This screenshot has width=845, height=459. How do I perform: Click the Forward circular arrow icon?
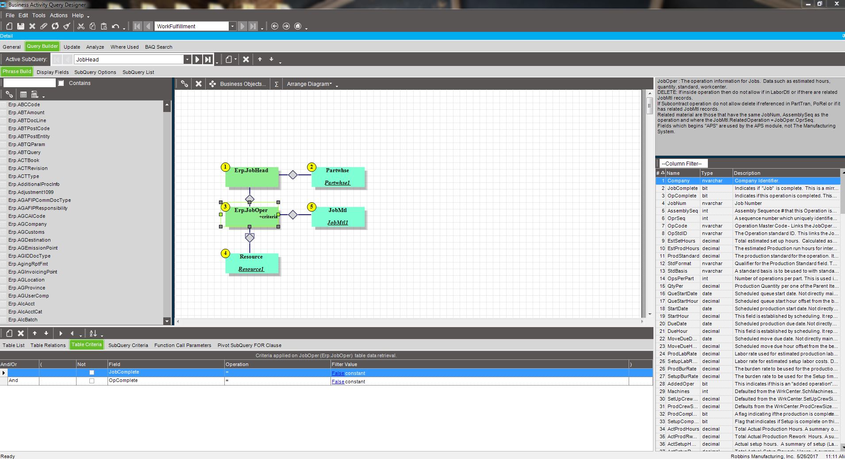click(x=286, y=26)
